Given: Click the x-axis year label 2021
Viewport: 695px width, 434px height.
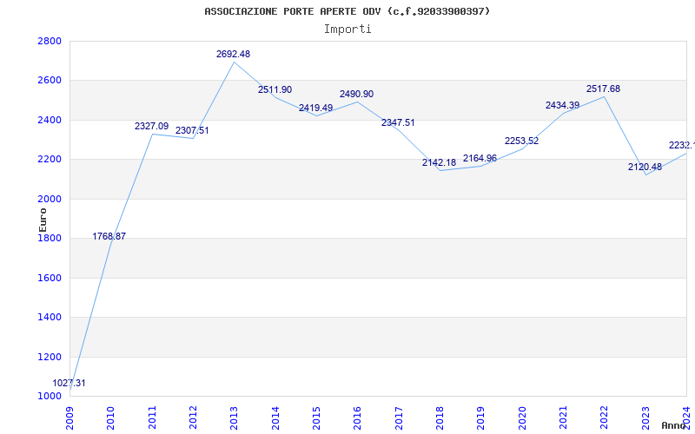Looking at the screenshot, I should pos(563,418).
